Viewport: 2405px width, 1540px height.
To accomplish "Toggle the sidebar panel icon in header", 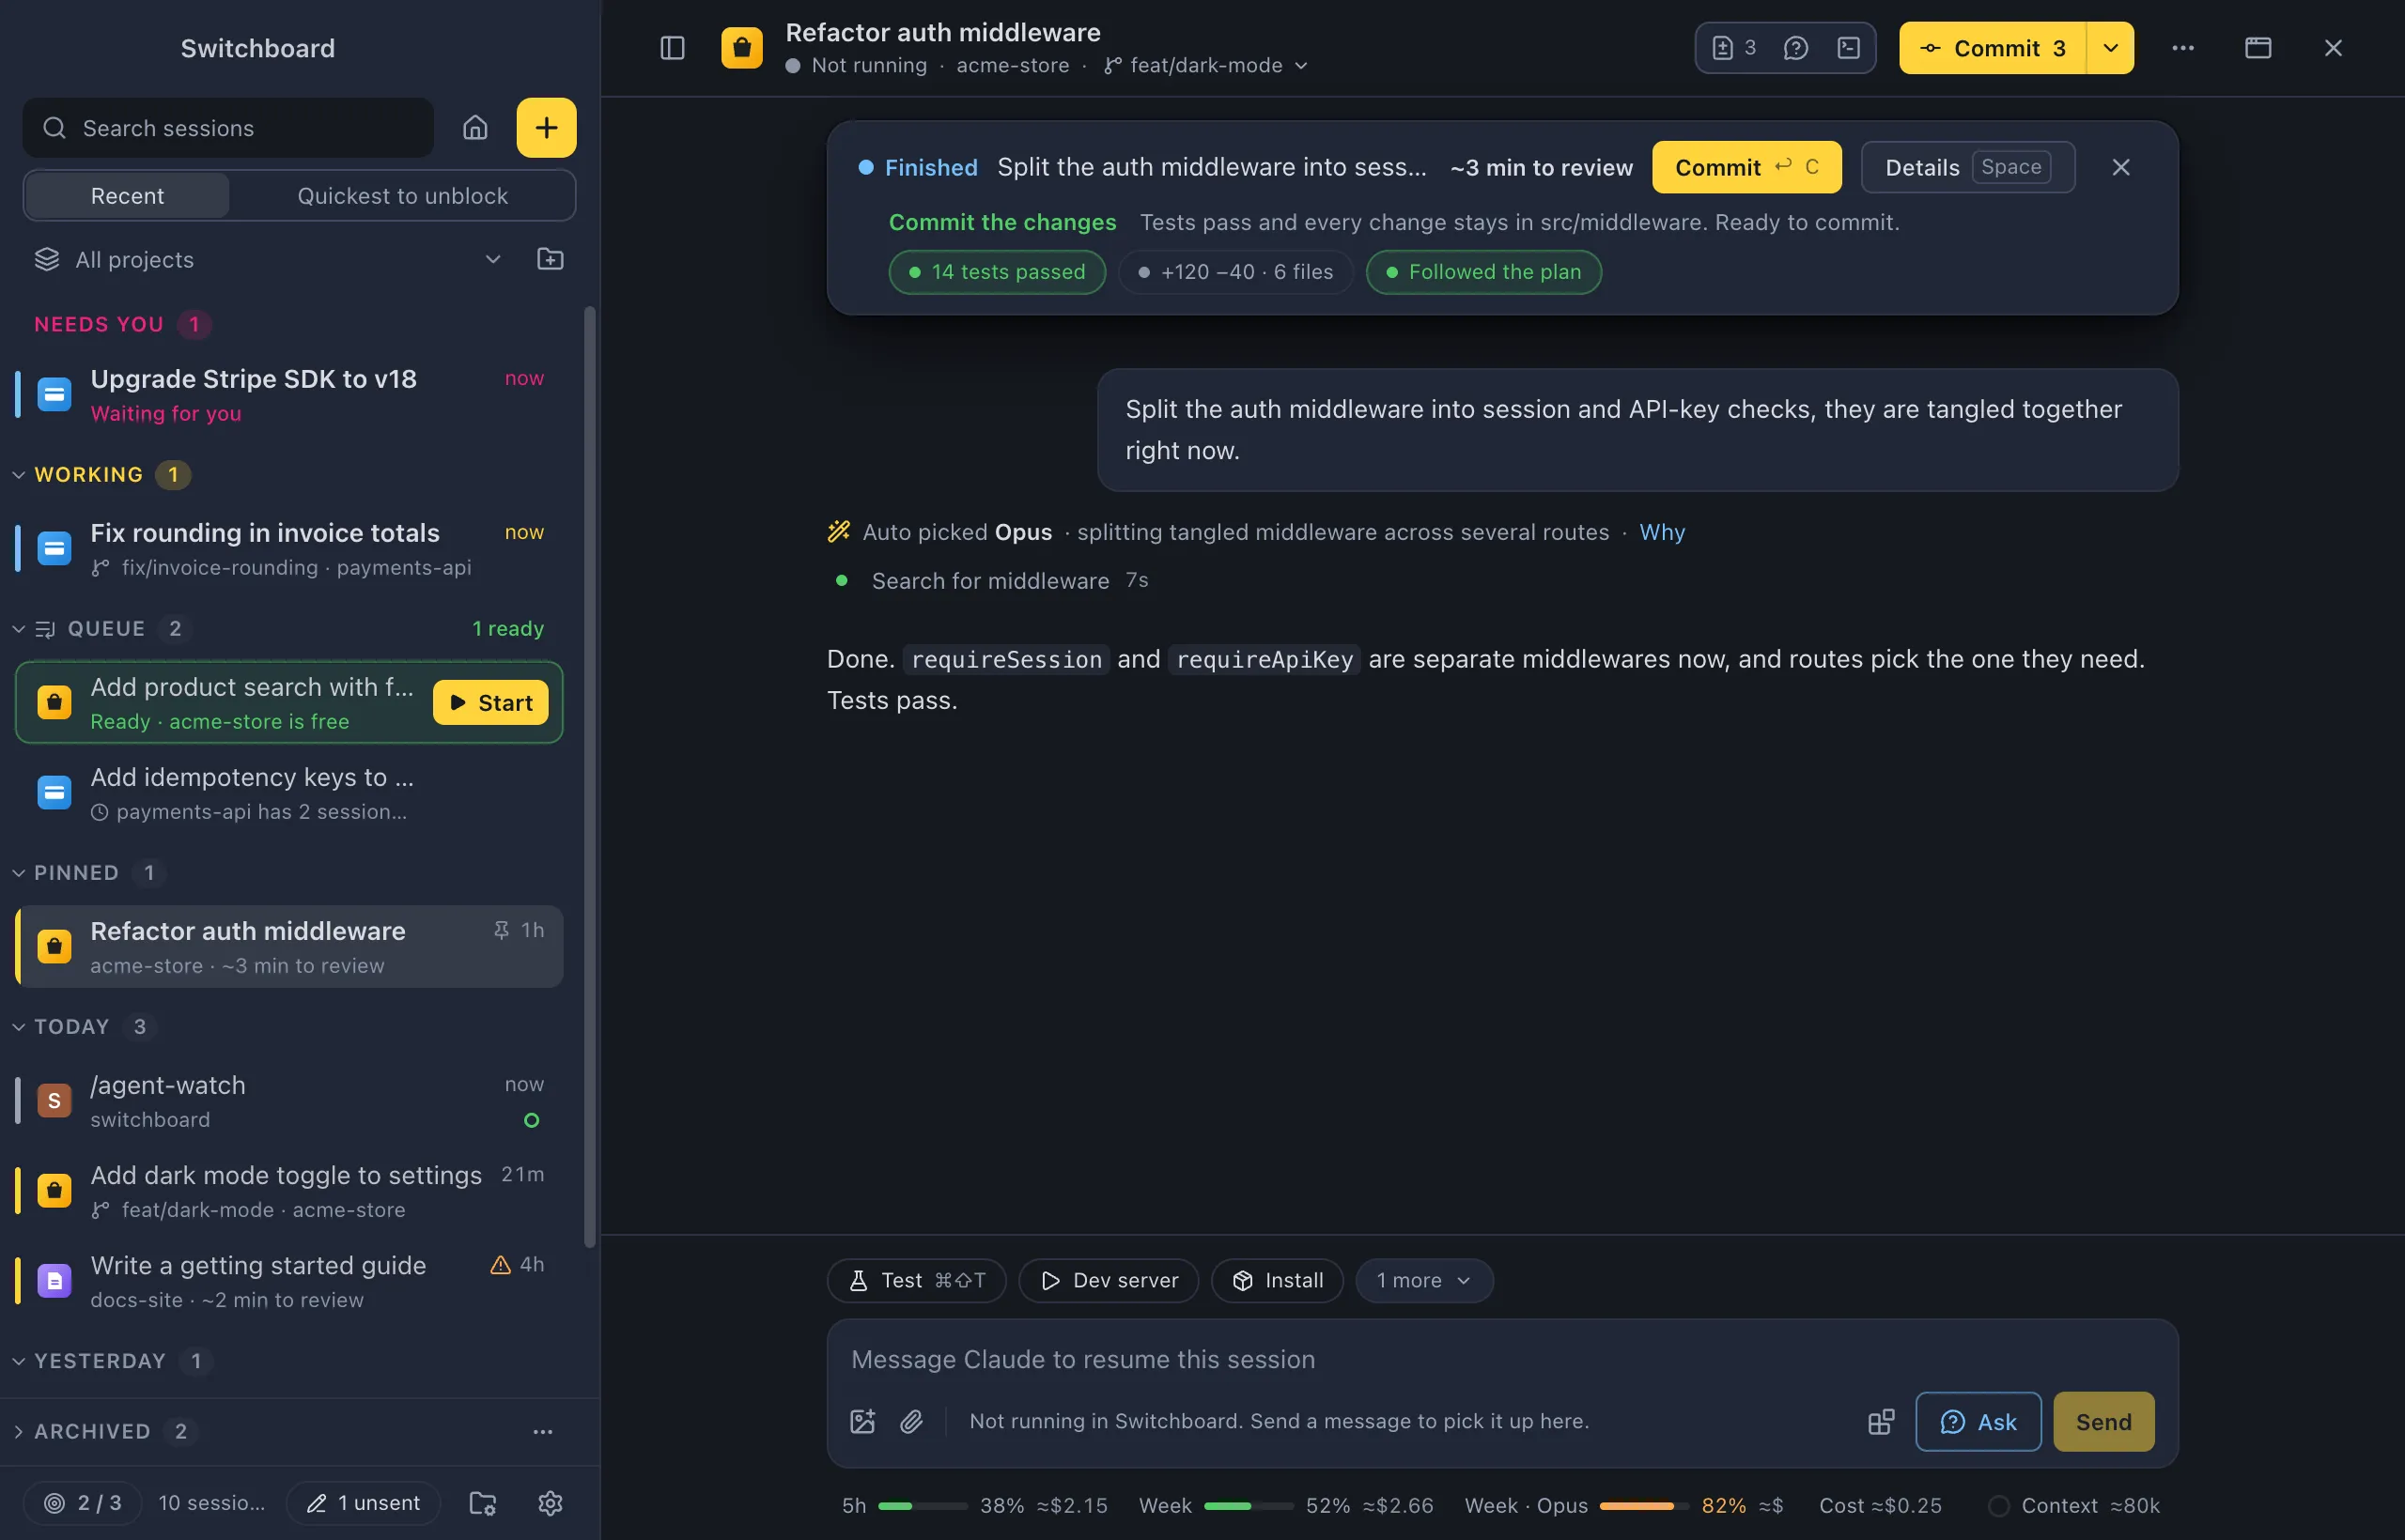I will pyautogui.click(x=673, y=48).
